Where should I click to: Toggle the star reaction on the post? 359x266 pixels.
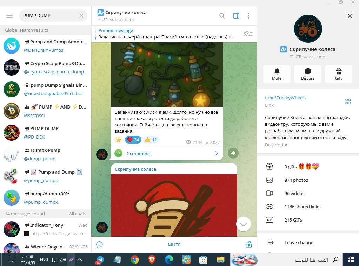click(x=118, y=140)
